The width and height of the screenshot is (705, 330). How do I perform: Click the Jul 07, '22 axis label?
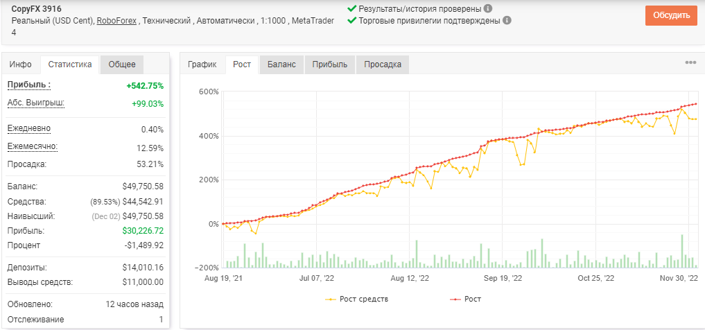point(316,278)
